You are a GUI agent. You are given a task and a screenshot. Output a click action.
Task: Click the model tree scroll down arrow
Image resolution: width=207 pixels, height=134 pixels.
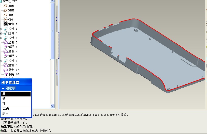coord(52,106)
